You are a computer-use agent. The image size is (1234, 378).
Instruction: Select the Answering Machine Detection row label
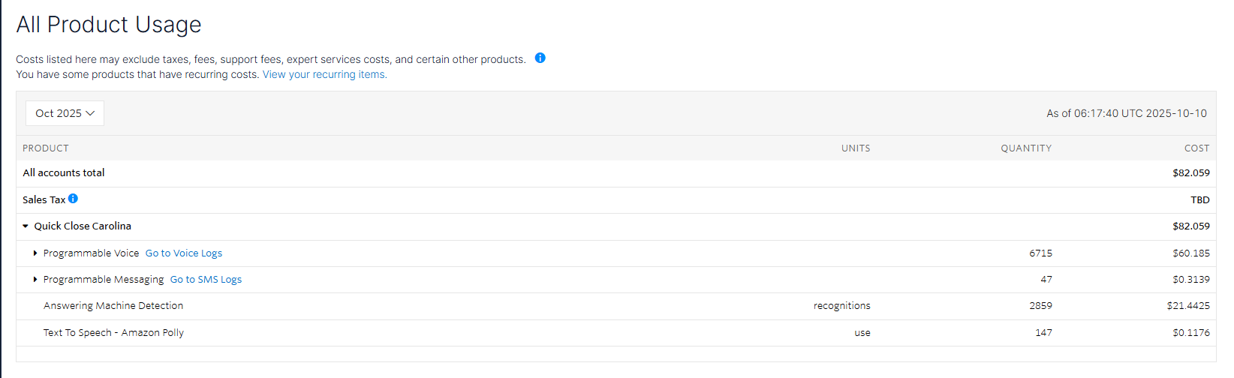[113, 306]
